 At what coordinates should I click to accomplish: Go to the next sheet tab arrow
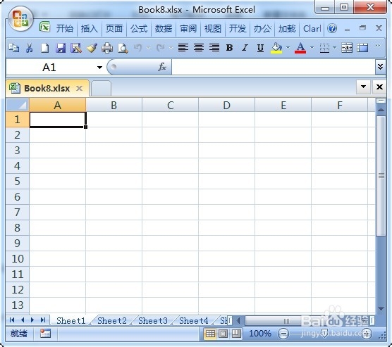[x=32, y=320]
